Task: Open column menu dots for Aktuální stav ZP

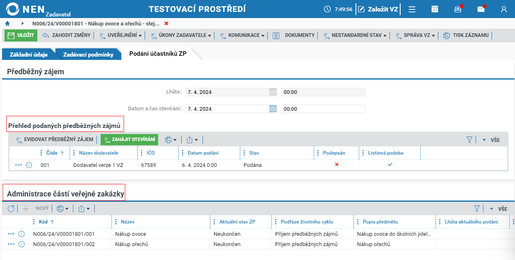Action: point(215,222)
